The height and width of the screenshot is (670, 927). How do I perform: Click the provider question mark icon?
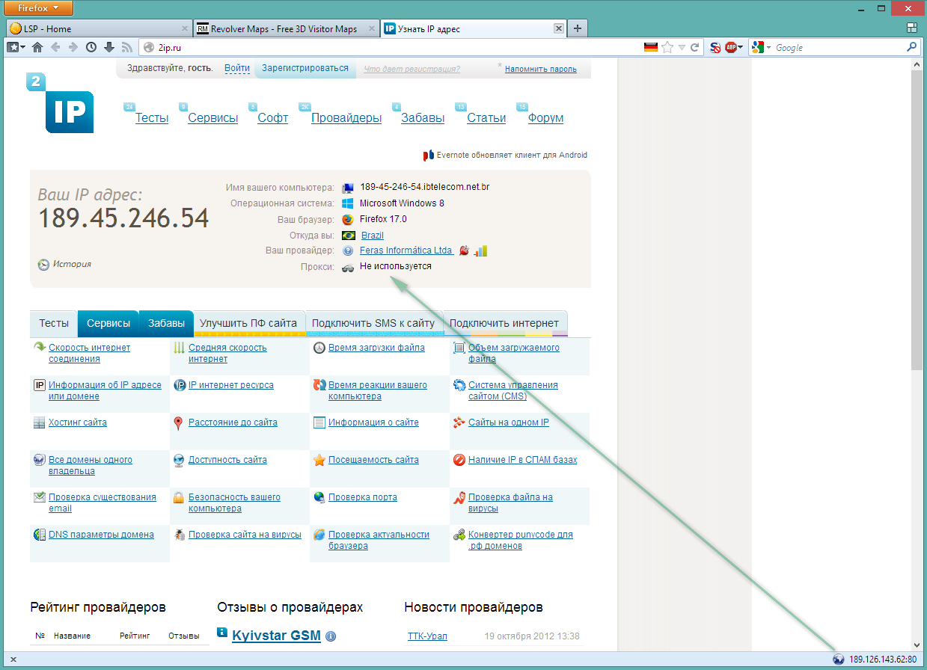coord(348,251)
